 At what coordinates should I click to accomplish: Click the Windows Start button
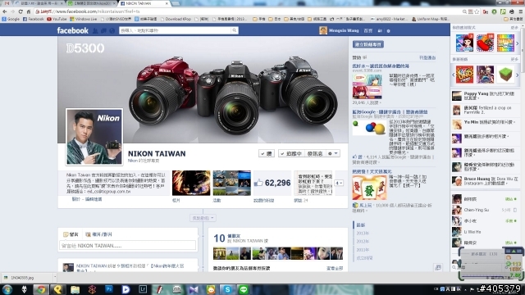coord(7,289)
